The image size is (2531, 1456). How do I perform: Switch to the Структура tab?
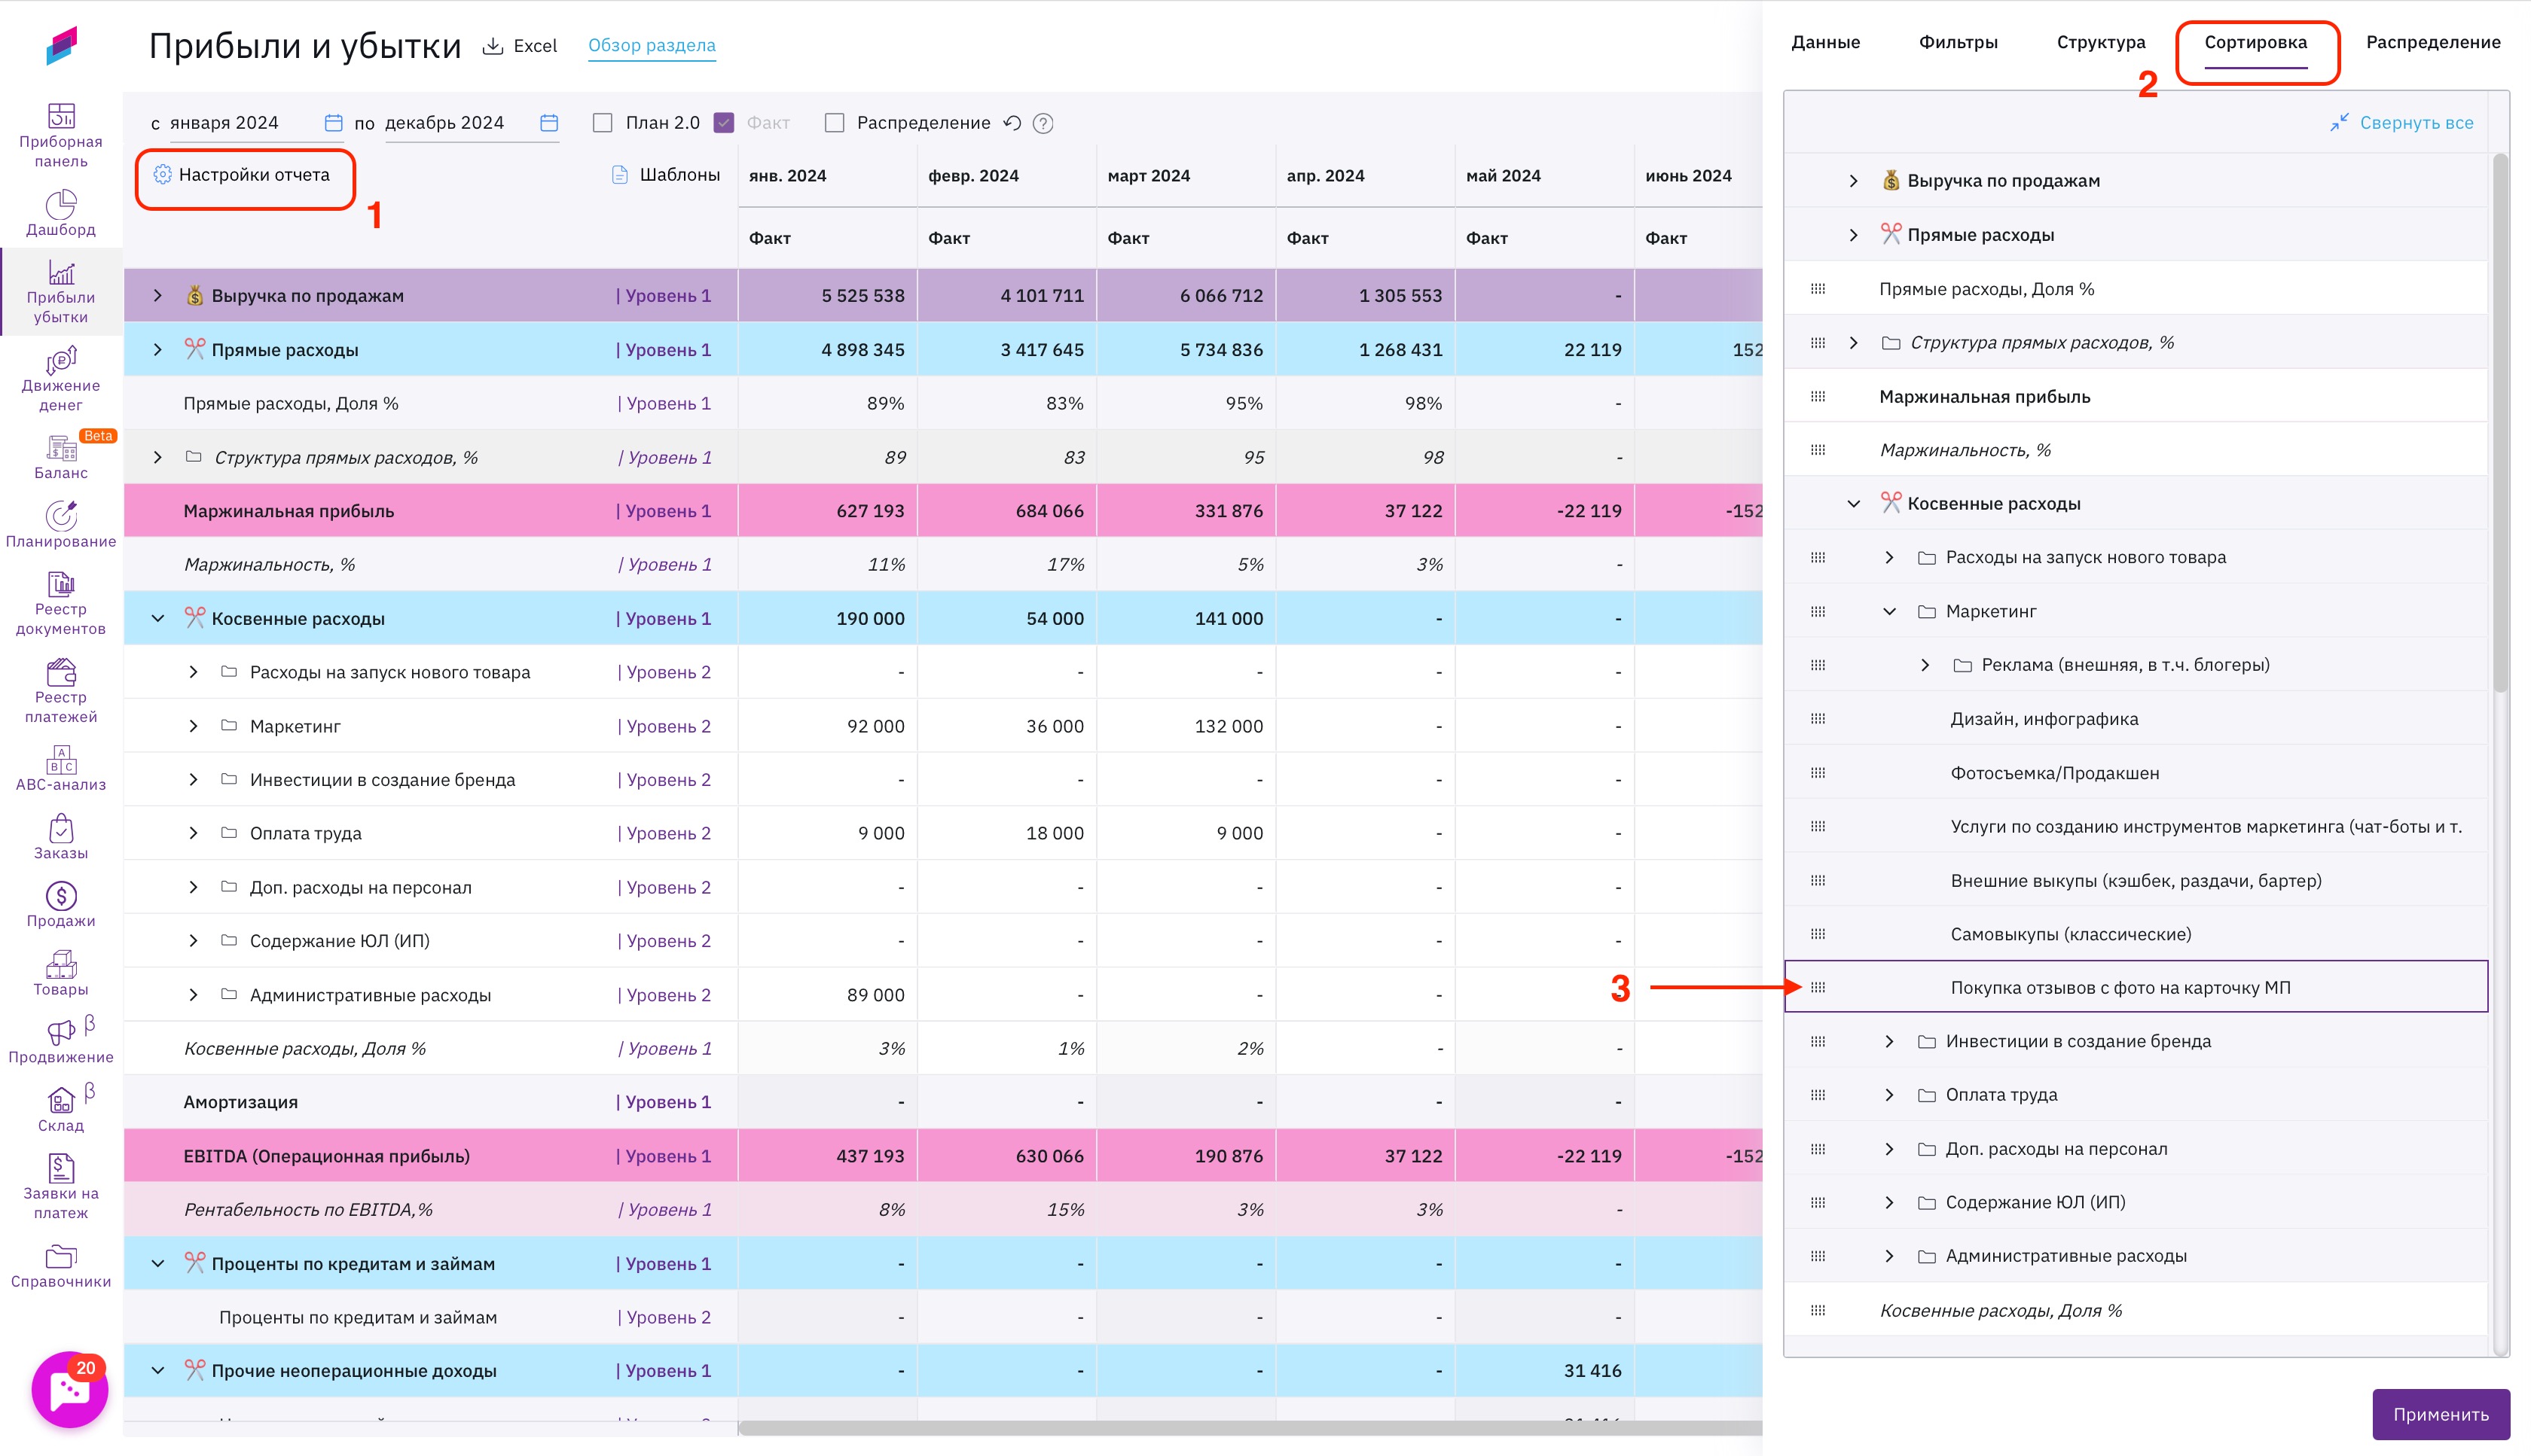click(x=2100, y=42)
